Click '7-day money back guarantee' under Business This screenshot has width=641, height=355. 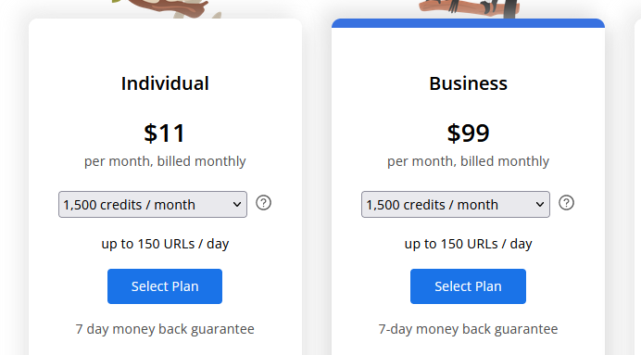[x=468, y=329]
